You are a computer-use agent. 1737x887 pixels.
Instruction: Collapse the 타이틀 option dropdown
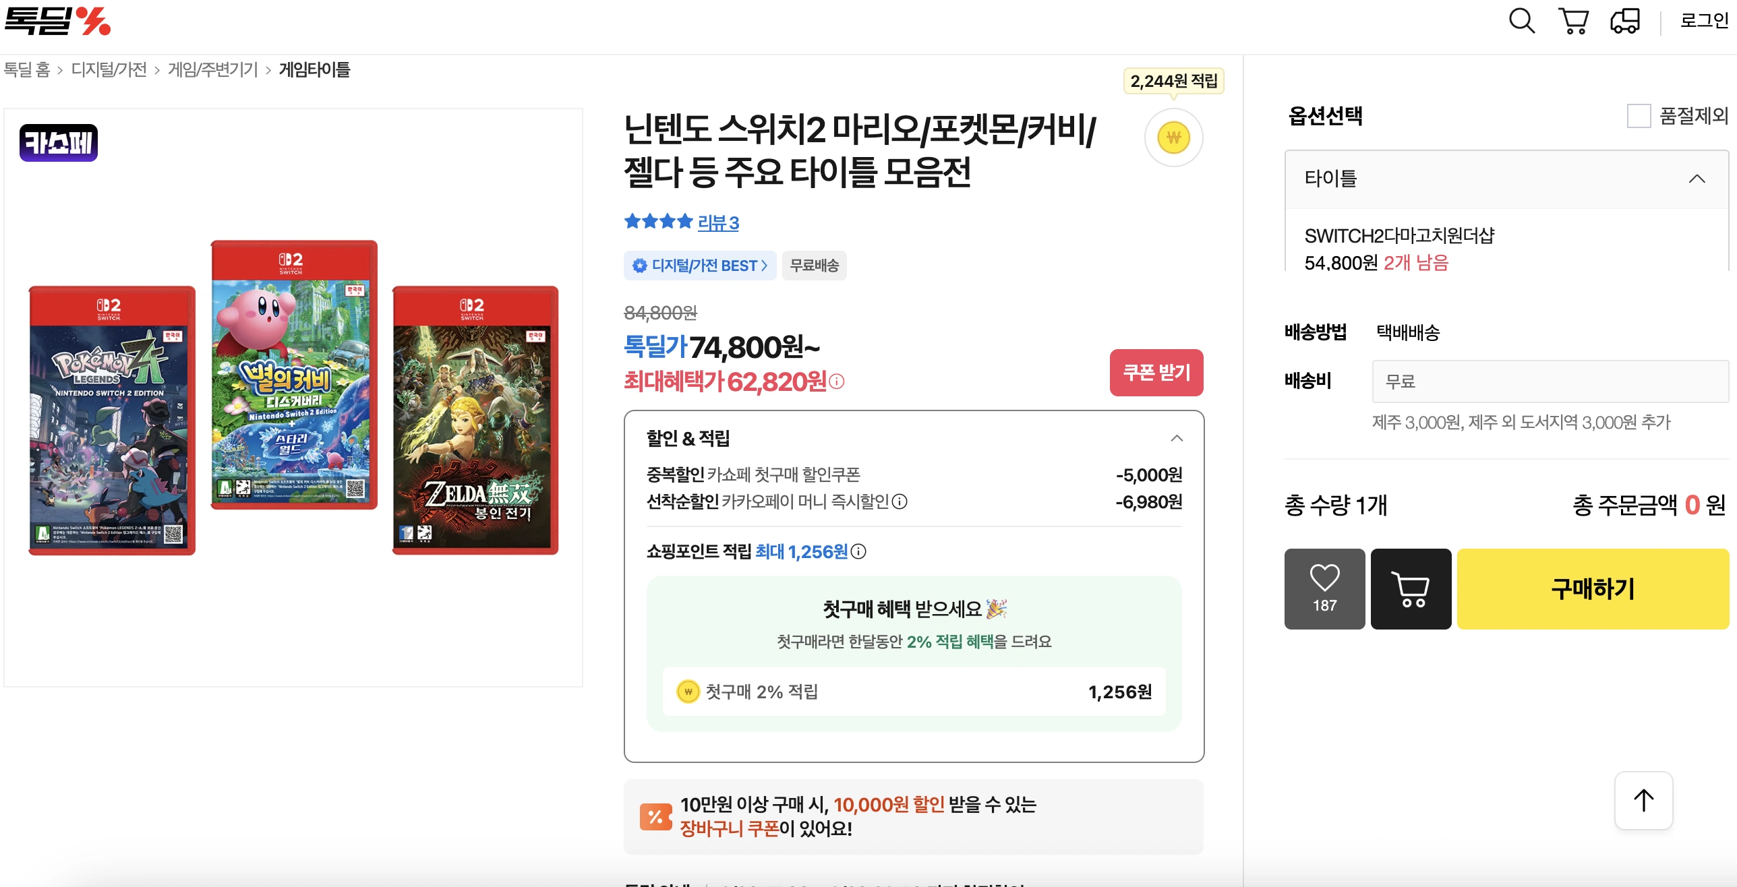(1697, 179)
